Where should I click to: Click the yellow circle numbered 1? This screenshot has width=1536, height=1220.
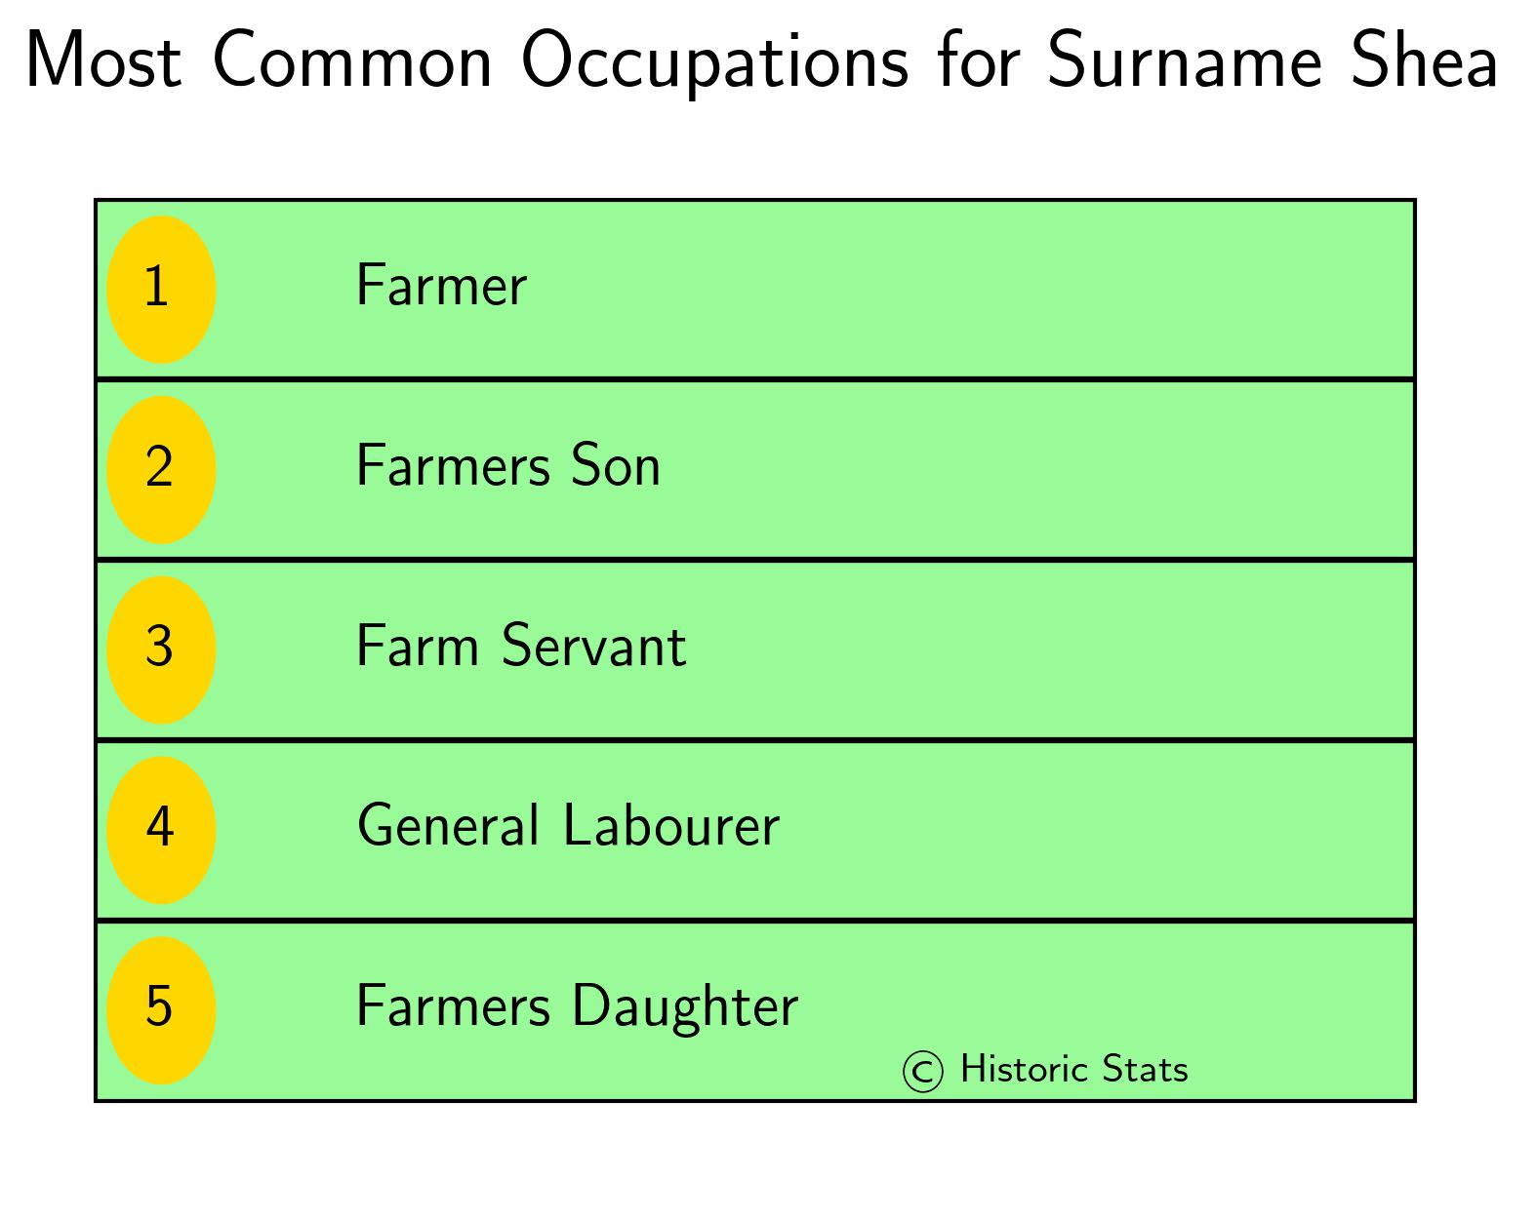[161, 290]
